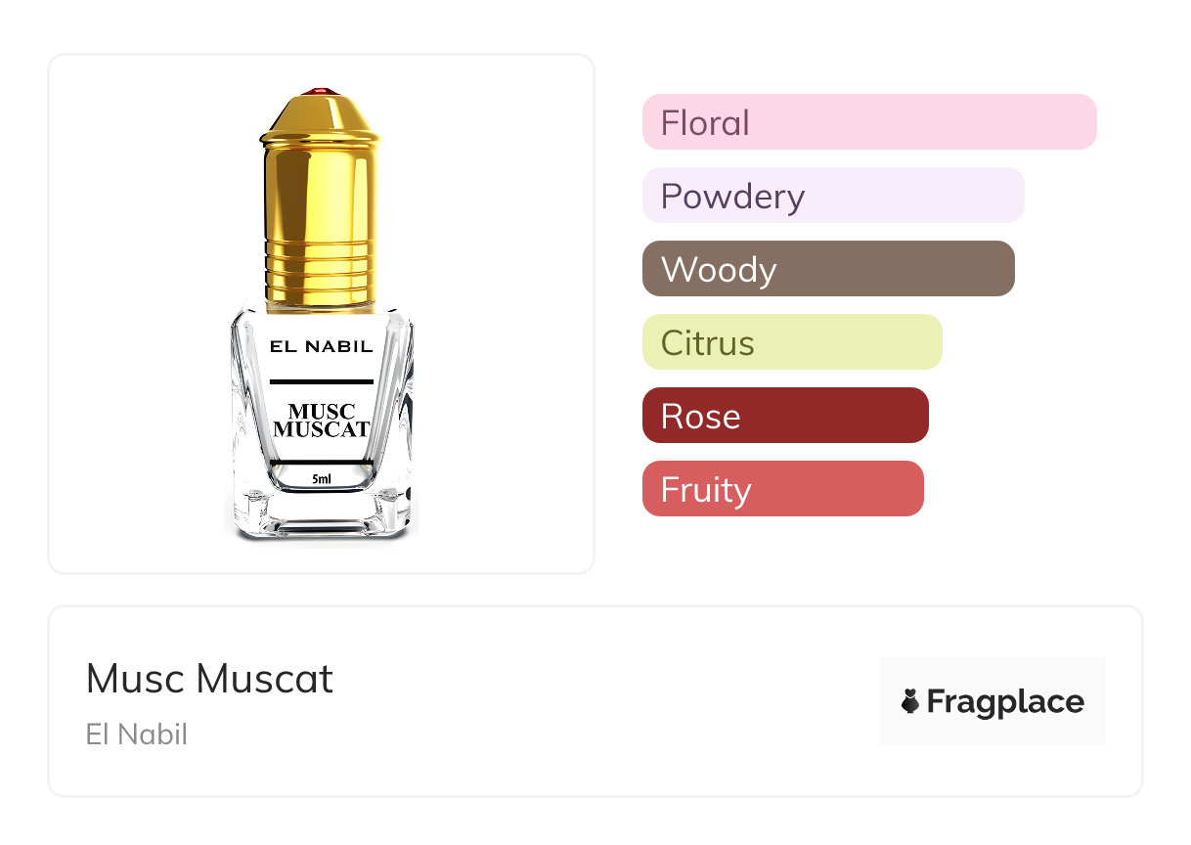Image resolution: width=1191 pixels, height=845 pixels.
Task: Select the Floral accord bar
Action: [x=869, y=122]
